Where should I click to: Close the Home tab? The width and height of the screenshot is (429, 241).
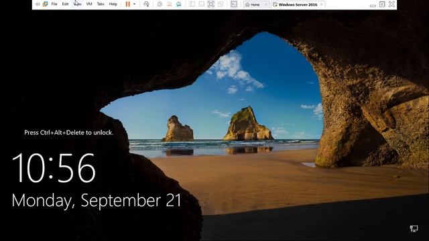[265, 5]
